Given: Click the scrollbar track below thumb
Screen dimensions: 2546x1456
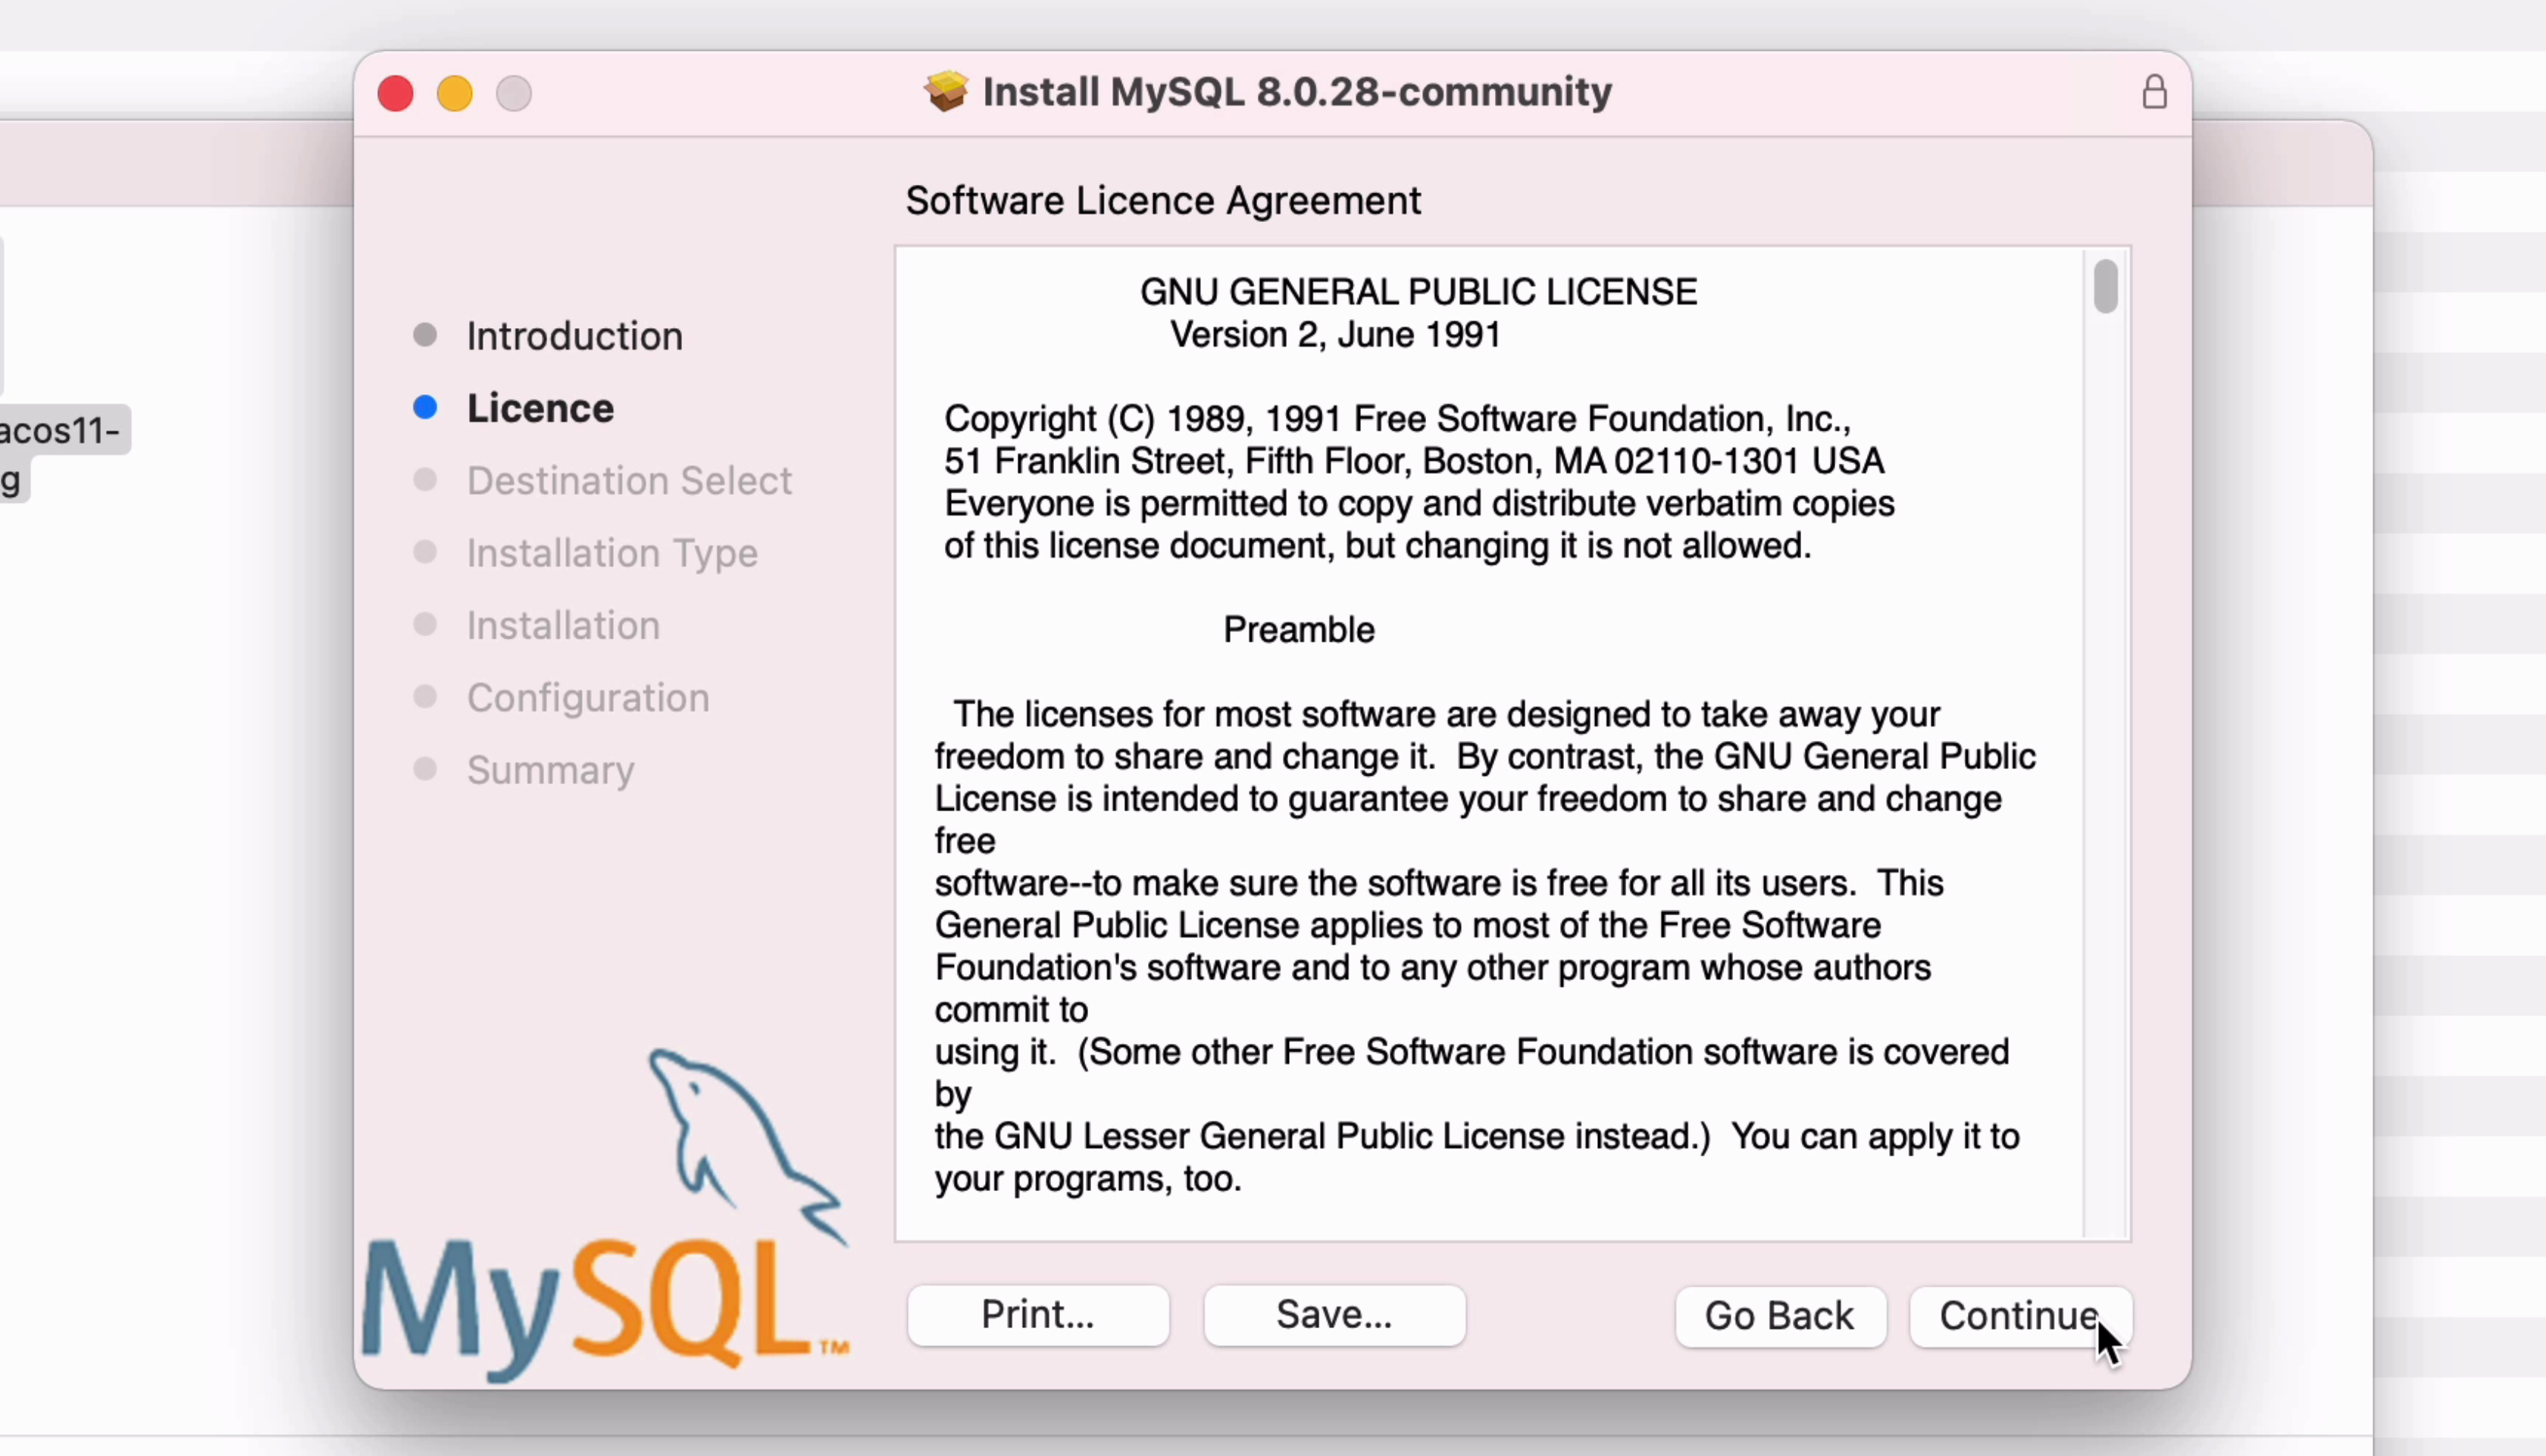Looking at the screenshot, I should pos(2105,800).
